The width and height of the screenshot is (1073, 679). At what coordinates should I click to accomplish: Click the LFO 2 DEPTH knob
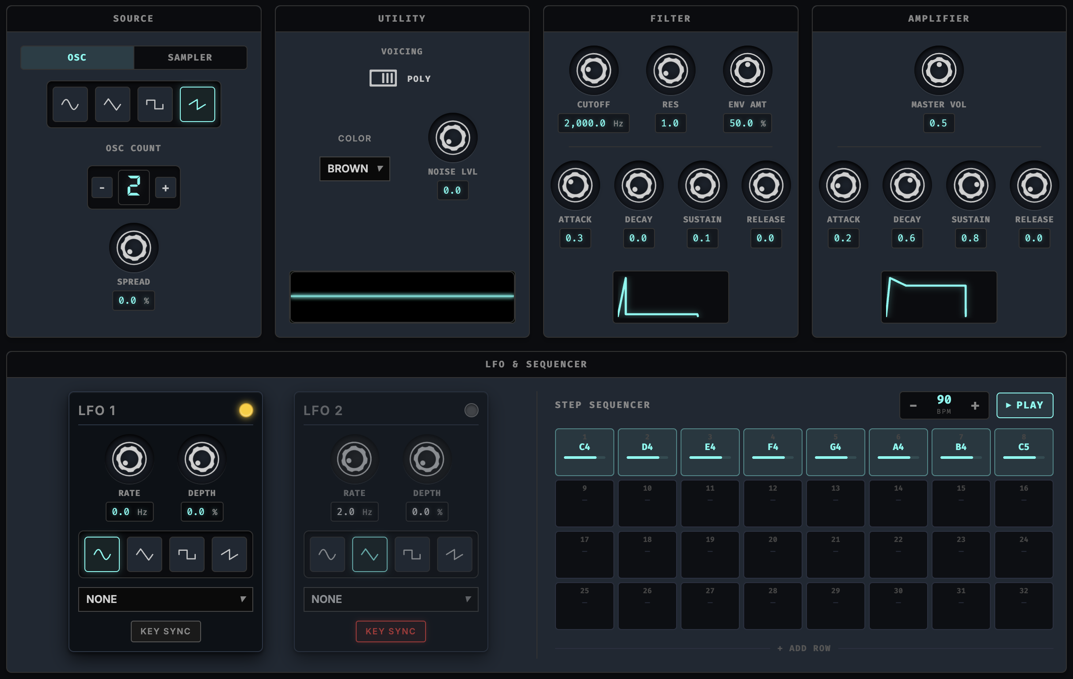[x=427, y=459]
